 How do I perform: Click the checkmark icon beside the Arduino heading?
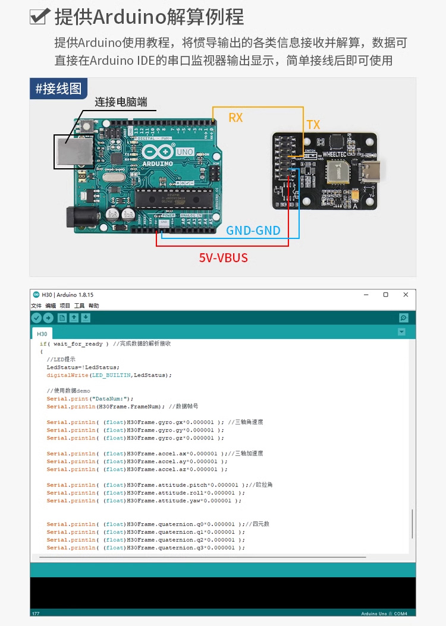point(39,16)
